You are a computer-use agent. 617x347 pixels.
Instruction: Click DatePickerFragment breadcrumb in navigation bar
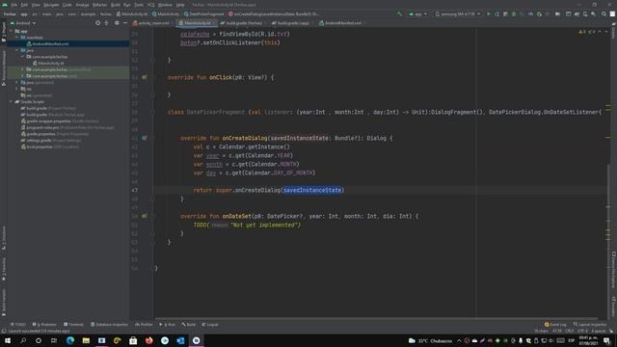(203, 13)
